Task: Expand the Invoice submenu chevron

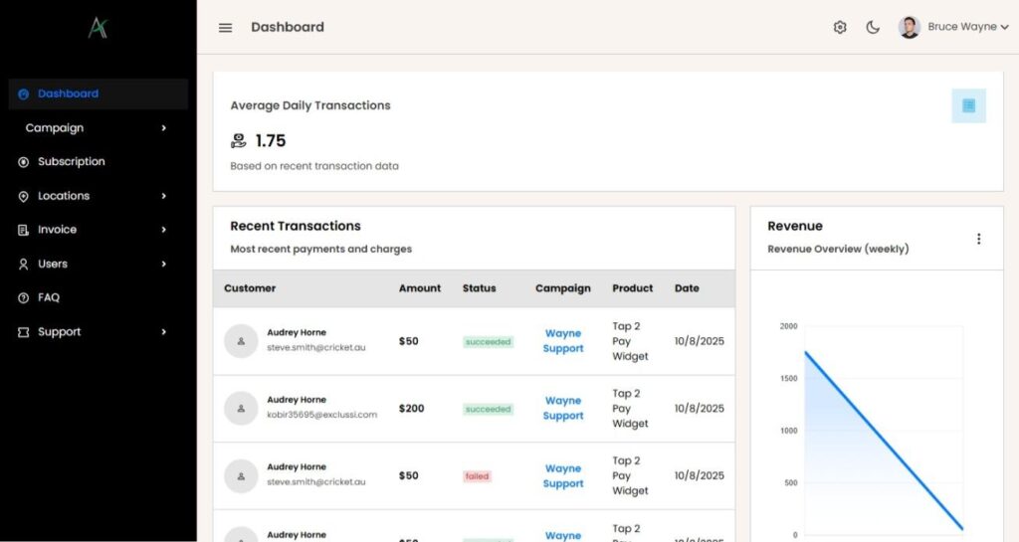Action: pyautogui.click(x=164, y=230)
